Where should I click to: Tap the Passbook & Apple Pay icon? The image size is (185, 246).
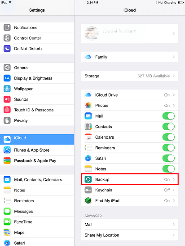[7, 161]
